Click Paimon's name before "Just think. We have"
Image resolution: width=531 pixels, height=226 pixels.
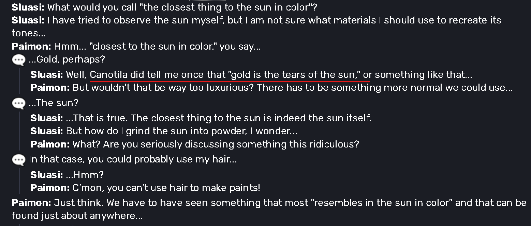[31, 203]
